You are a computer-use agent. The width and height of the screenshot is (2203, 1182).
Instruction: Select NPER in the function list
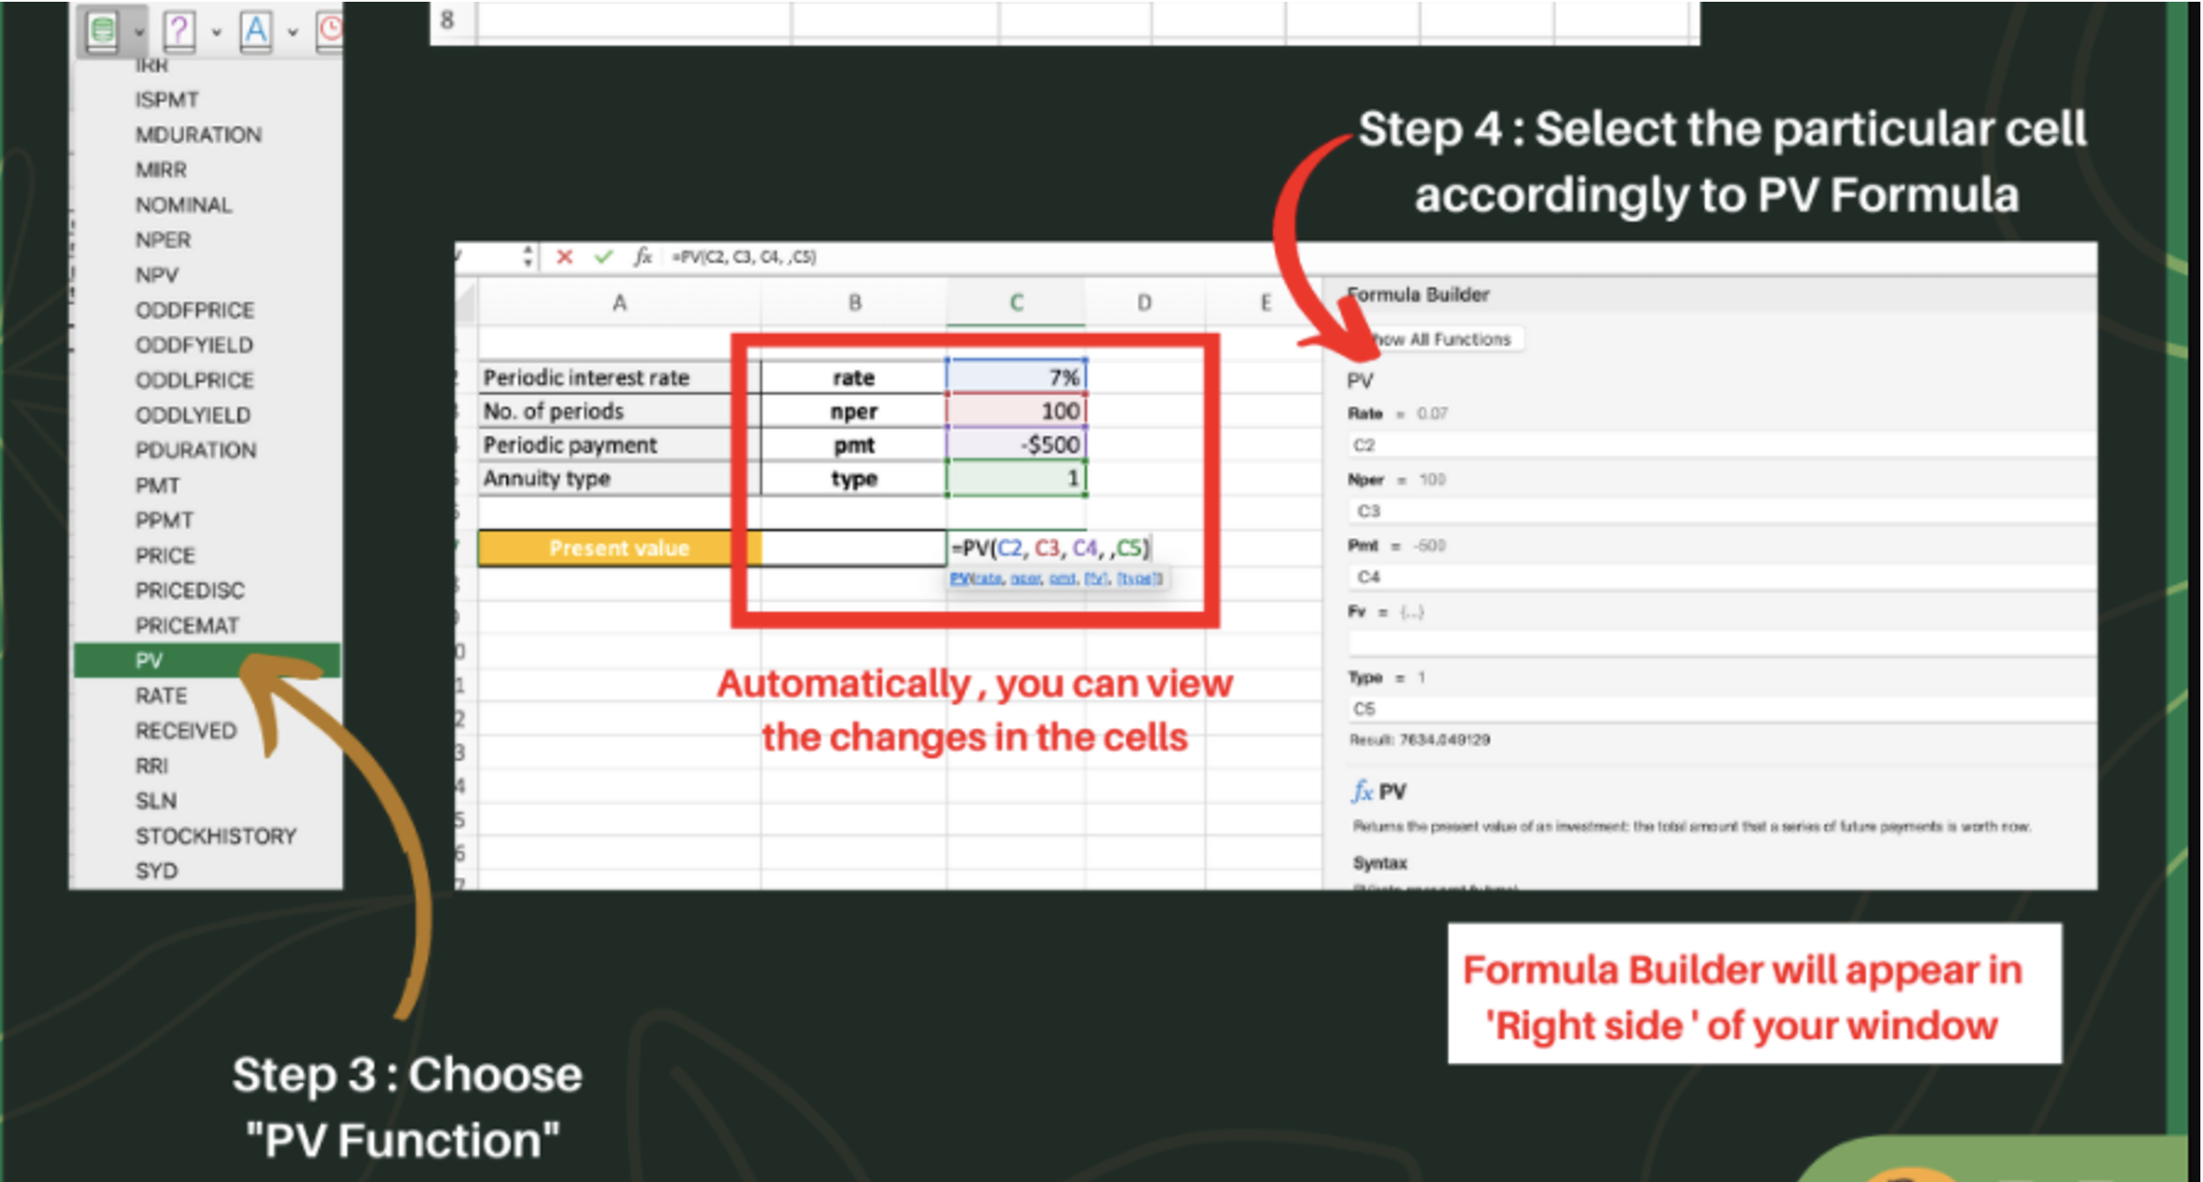(163, 240)
